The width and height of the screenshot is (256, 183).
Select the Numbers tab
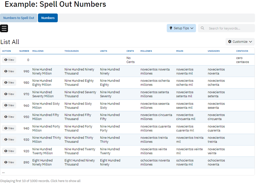pos(48,18)
